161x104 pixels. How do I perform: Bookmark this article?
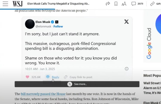116,4
